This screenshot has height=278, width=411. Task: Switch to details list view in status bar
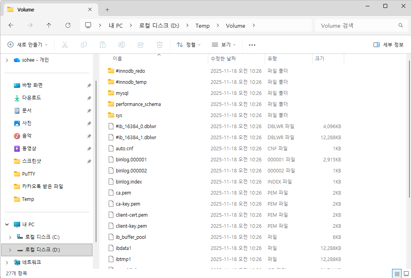pos(397,274)
